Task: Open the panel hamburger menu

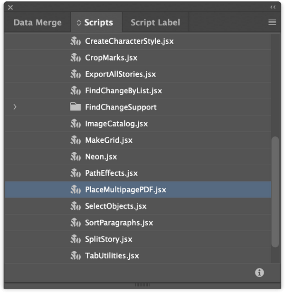Action: pos(272,22)
